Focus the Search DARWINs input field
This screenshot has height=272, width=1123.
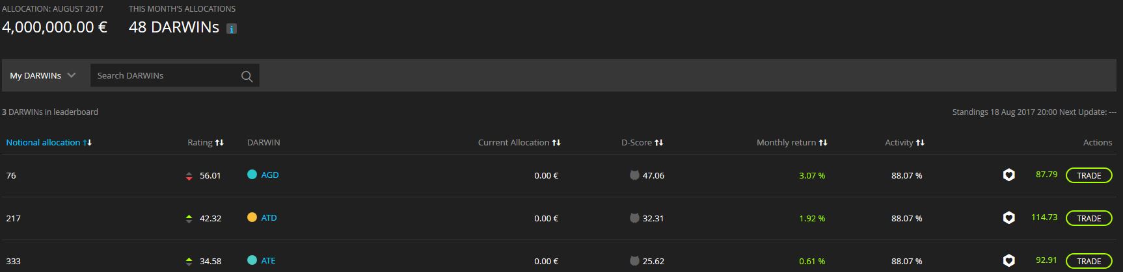(x=166, y=76)
